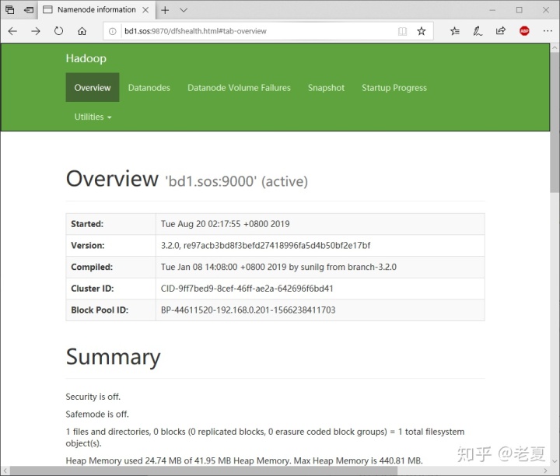This screenshot has width=560, height=476.
Task: Click the Hadoop brand link
Action: (86, 58)
